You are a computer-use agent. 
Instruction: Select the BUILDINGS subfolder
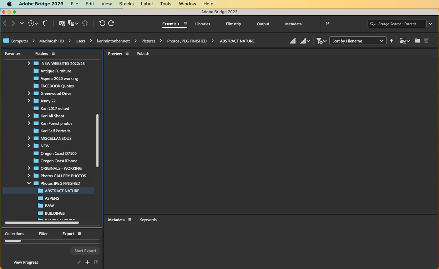pyautogui.click(x=55, y=213)
